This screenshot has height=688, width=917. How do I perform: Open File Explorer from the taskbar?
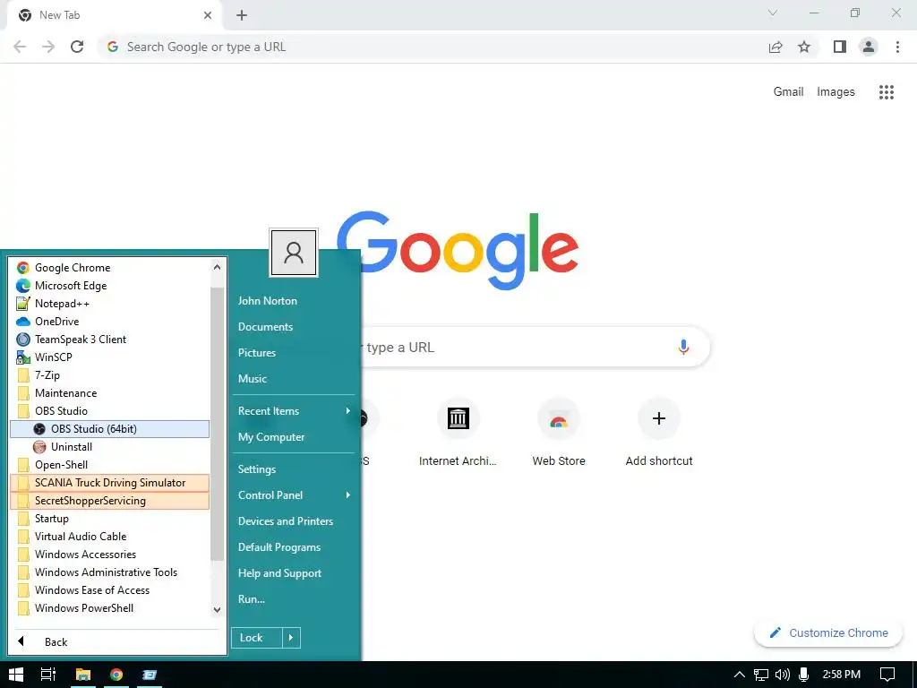pyautogui.click(x=83, y=675)
